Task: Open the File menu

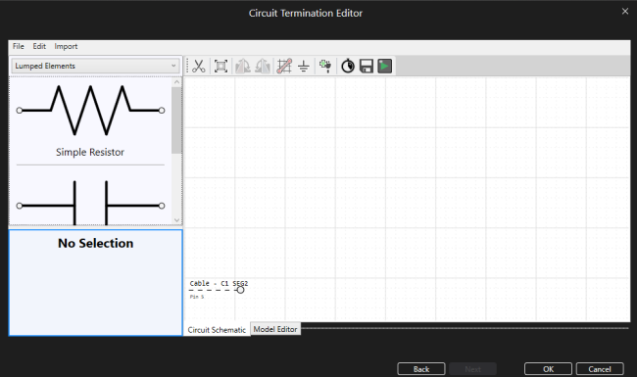Action: tap(19, 46)
